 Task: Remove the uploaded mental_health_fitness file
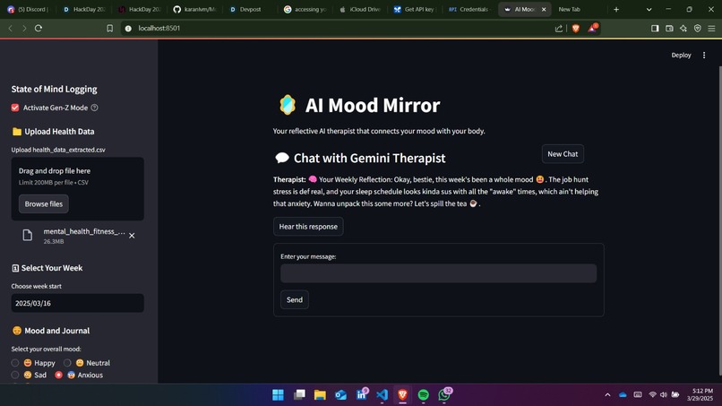pos(132,236)
